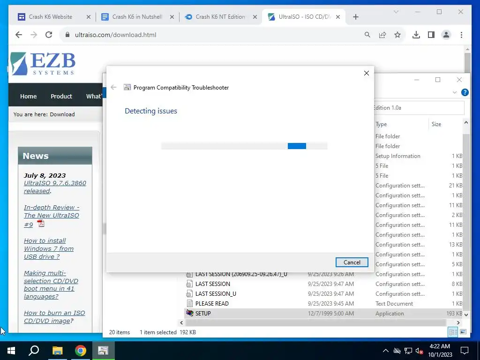Open File Explorer from taskbar
The width and height of the screenshot is (480, 360).
[x=57, y=351]
